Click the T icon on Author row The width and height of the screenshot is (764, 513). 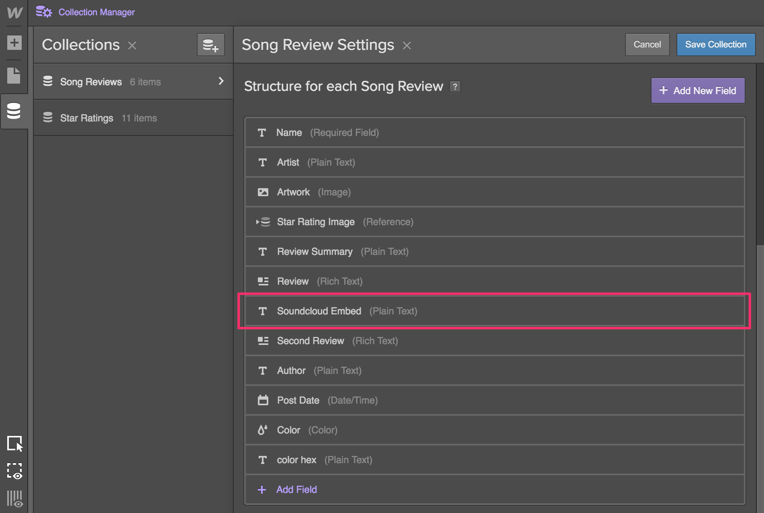pos(263,371)
